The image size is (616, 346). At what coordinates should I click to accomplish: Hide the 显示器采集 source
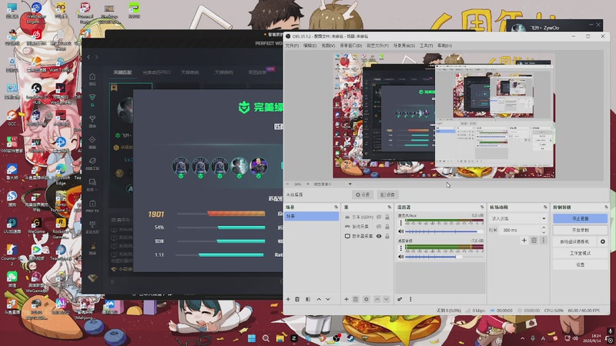[379, 236]
